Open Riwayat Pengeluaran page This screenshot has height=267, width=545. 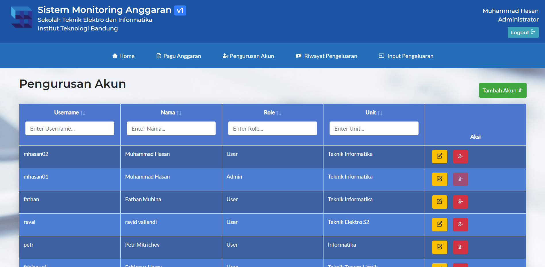coord(326,56)
